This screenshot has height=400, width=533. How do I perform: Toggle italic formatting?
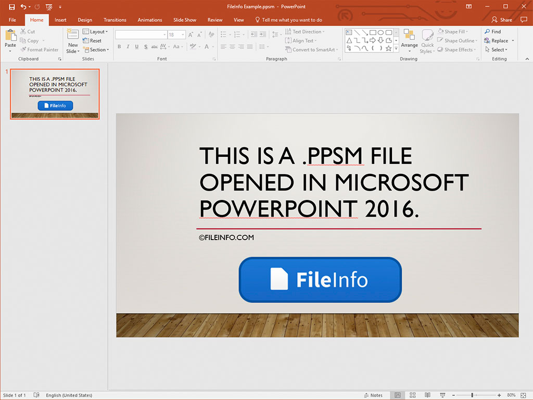click(128, 46)
